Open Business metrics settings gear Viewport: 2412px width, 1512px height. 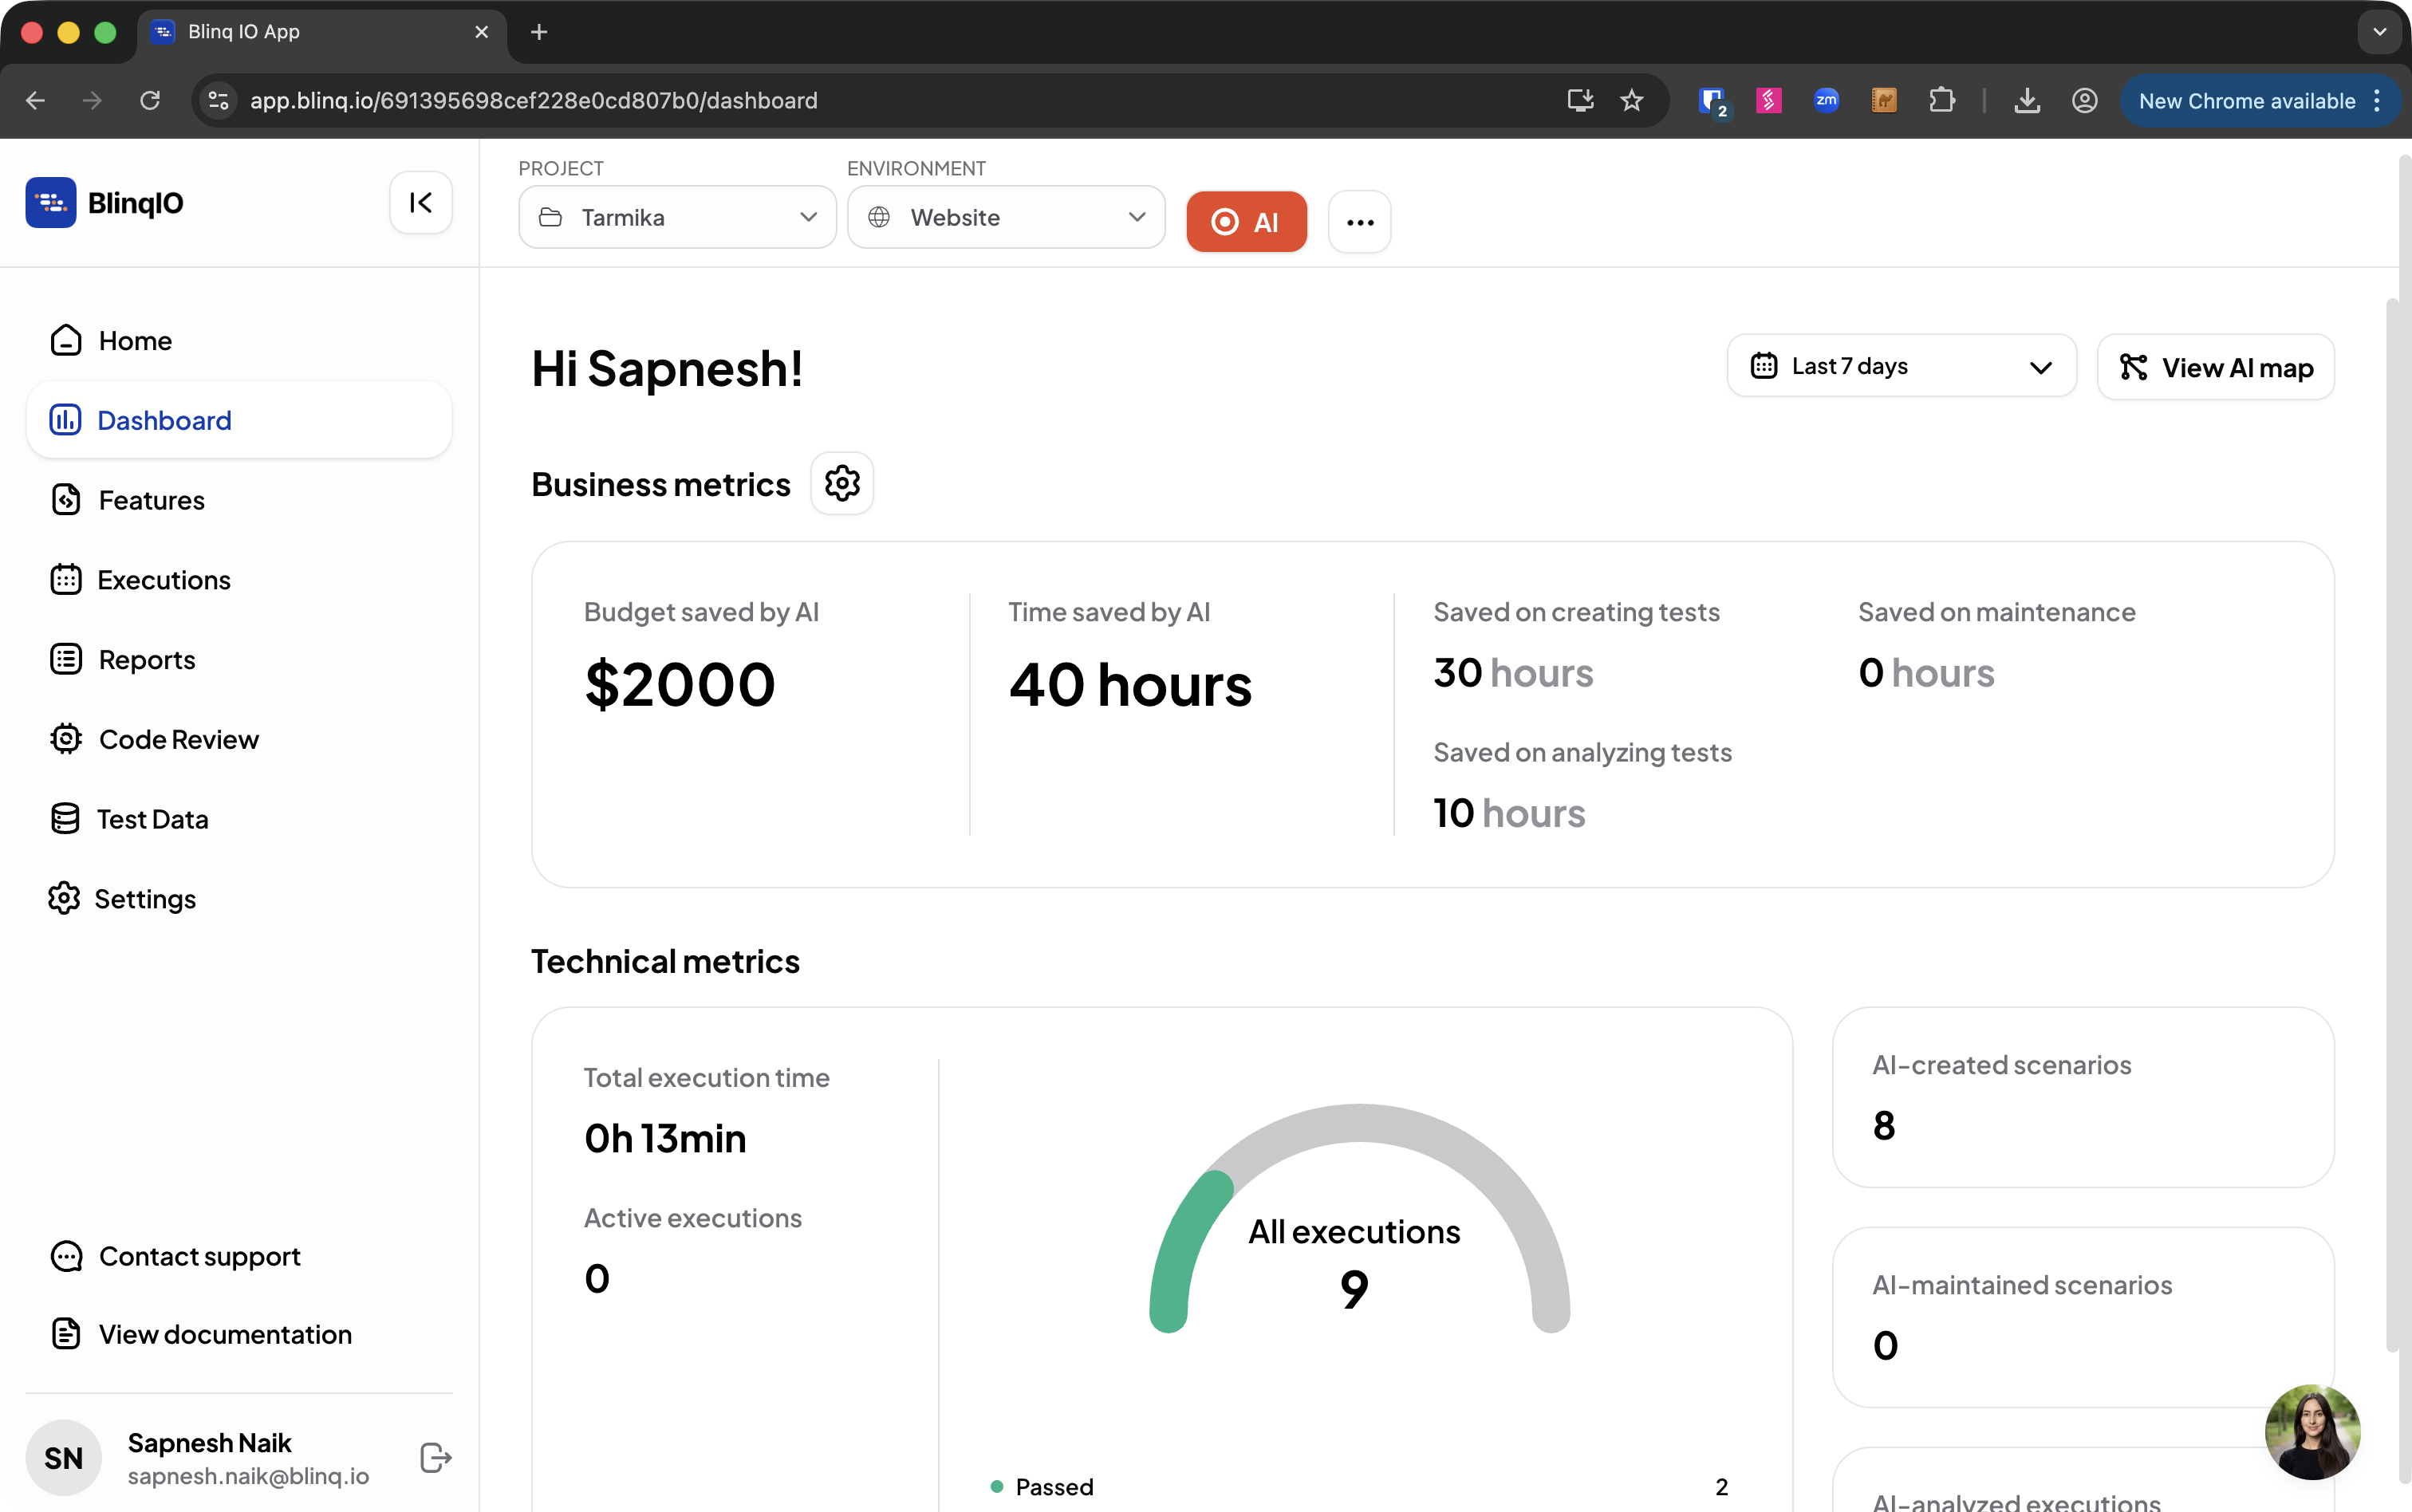pyautogui.click(x=842, y=484)
